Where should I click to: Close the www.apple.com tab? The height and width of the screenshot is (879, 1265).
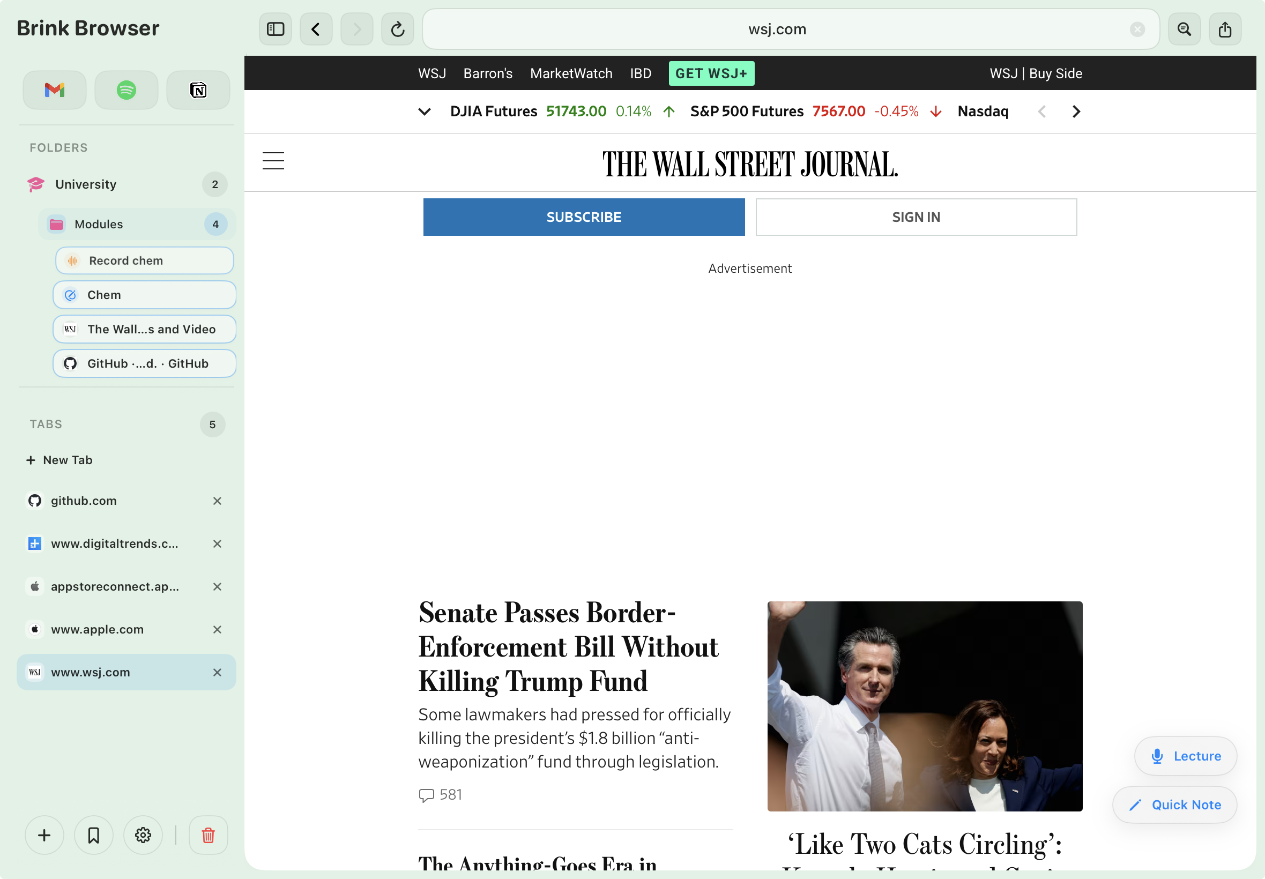217,630
